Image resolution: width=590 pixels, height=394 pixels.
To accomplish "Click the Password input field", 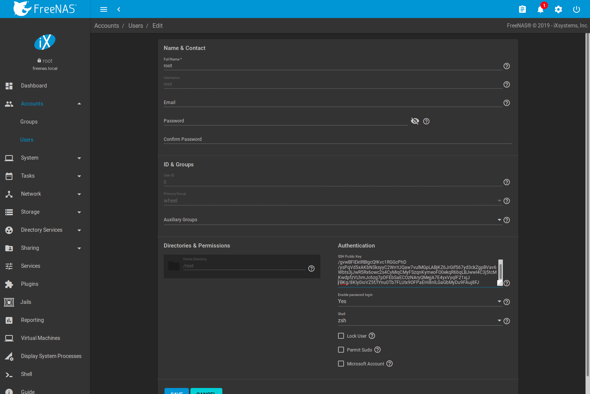I will point(285,121).
